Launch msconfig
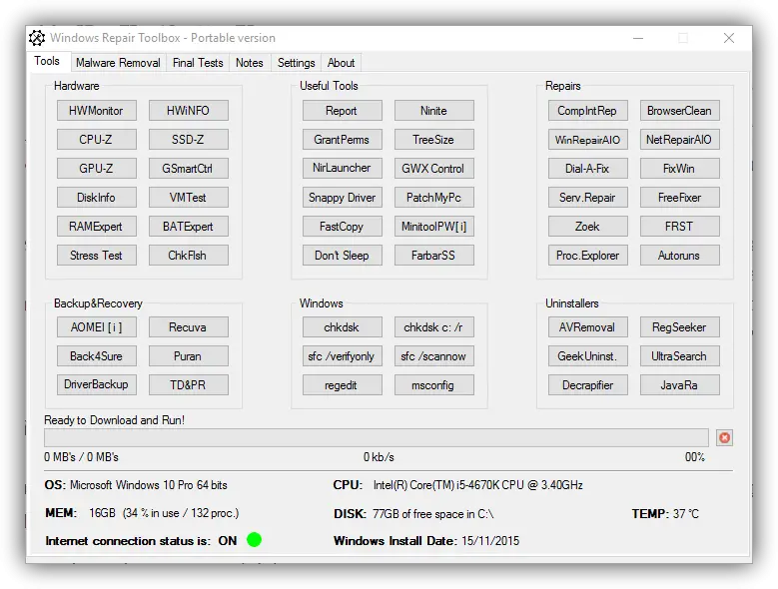 [434, 384]
